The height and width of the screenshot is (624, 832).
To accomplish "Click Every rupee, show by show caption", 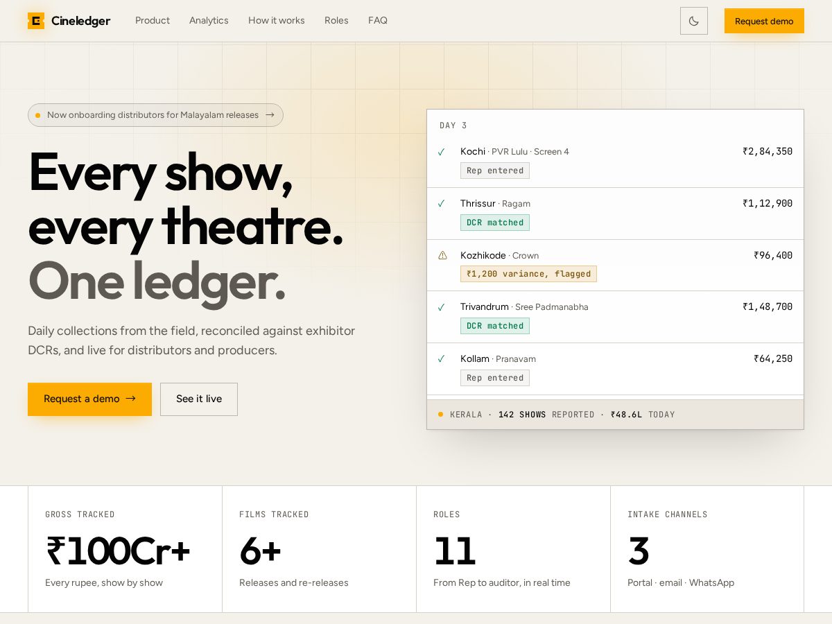I will (x=104, y=583).
